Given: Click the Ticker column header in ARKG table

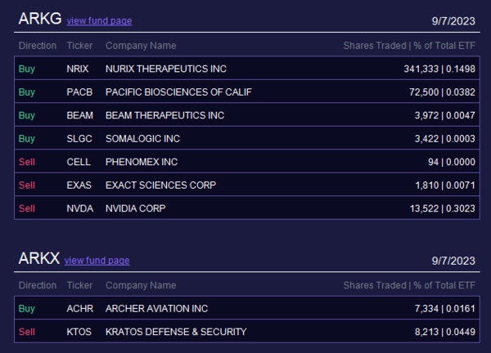Looking at the screenshot, I should pos(79,46).
